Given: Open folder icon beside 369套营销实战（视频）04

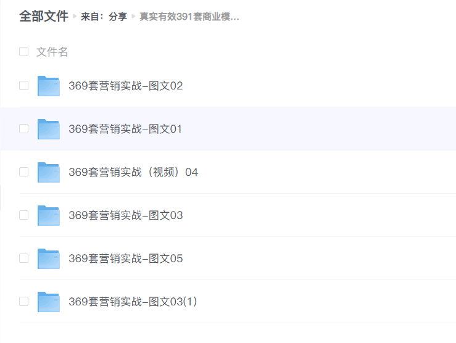Looking at the screenshot, I should [49, 173].
